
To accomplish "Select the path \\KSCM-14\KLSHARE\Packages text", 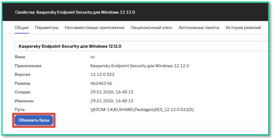I will coord(142,110).
